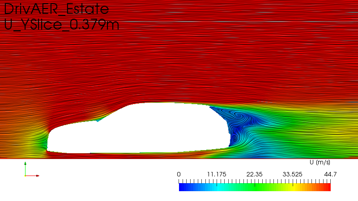Click the DrivAER_Estate title text
The image size is (358, 201).
pos(56,9)
